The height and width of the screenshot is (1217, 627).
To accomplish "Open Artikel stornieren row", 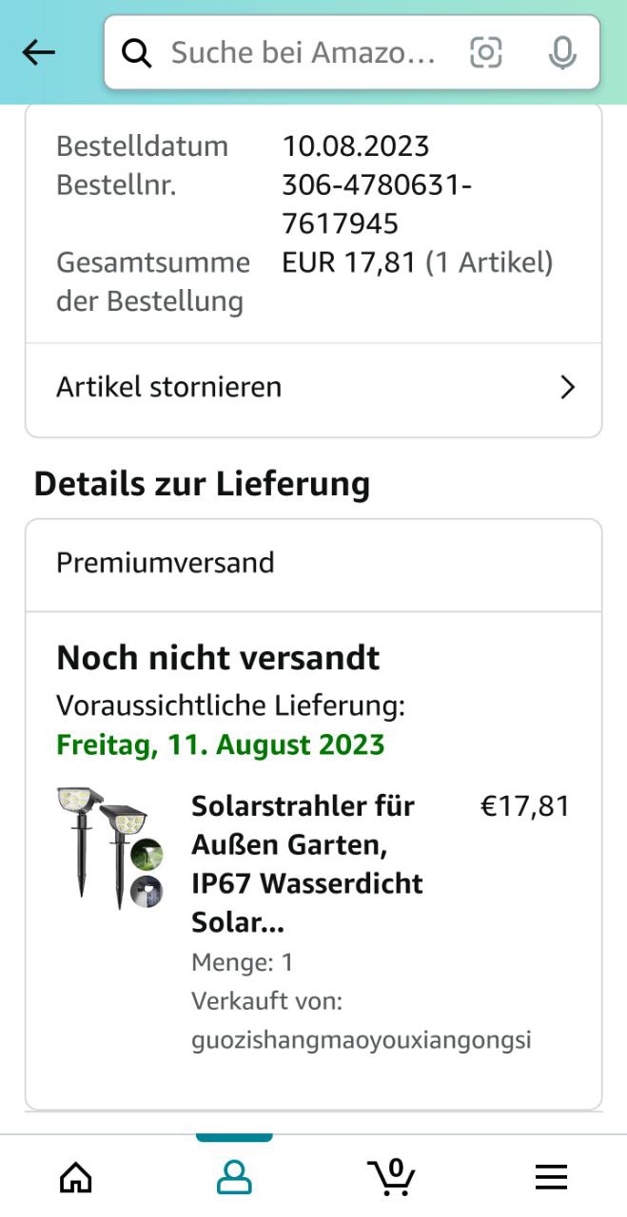I will click(x=314, y=387).
